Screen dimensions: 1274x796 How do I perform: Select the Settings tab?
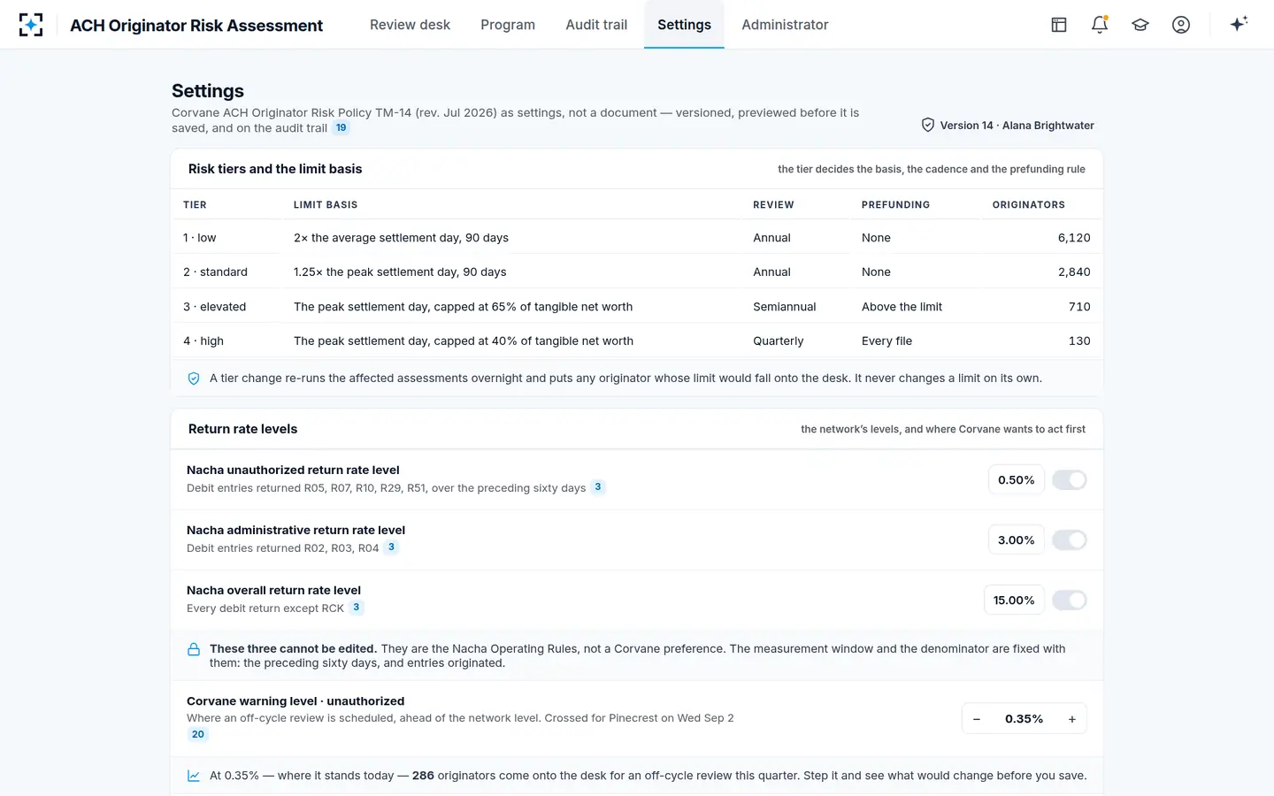pyautogui.click(x=684, y=25)
